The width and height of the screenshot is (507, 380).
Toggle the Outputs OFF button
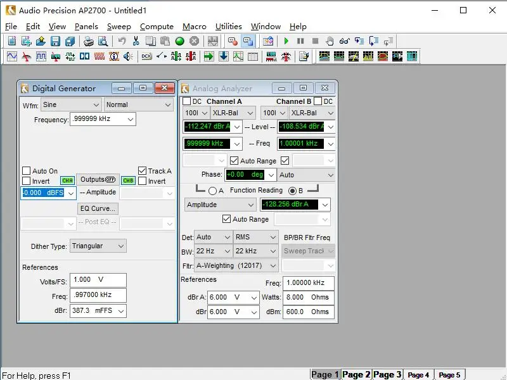point(98,180)
